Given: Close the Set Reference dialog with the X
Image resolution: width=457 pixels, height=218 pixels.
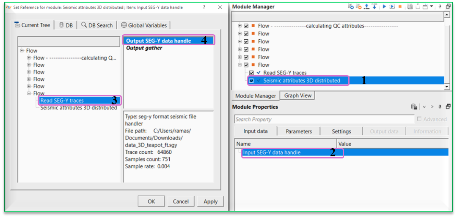Looking at the screenshot, I should tap(220, 8).
